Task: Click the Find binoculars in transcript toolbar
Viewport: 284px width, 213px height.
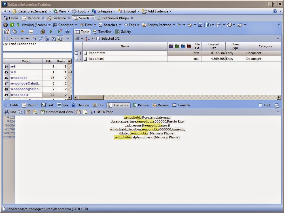Action: click(7, 112)
